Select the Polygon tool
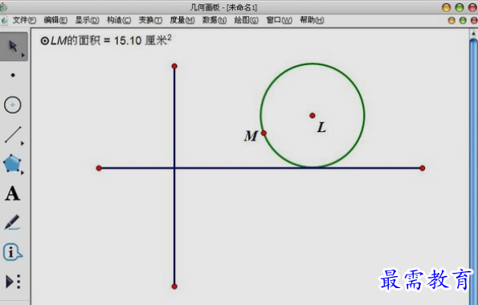This screenshot has height=305, width=478. (x=12, y=163)
